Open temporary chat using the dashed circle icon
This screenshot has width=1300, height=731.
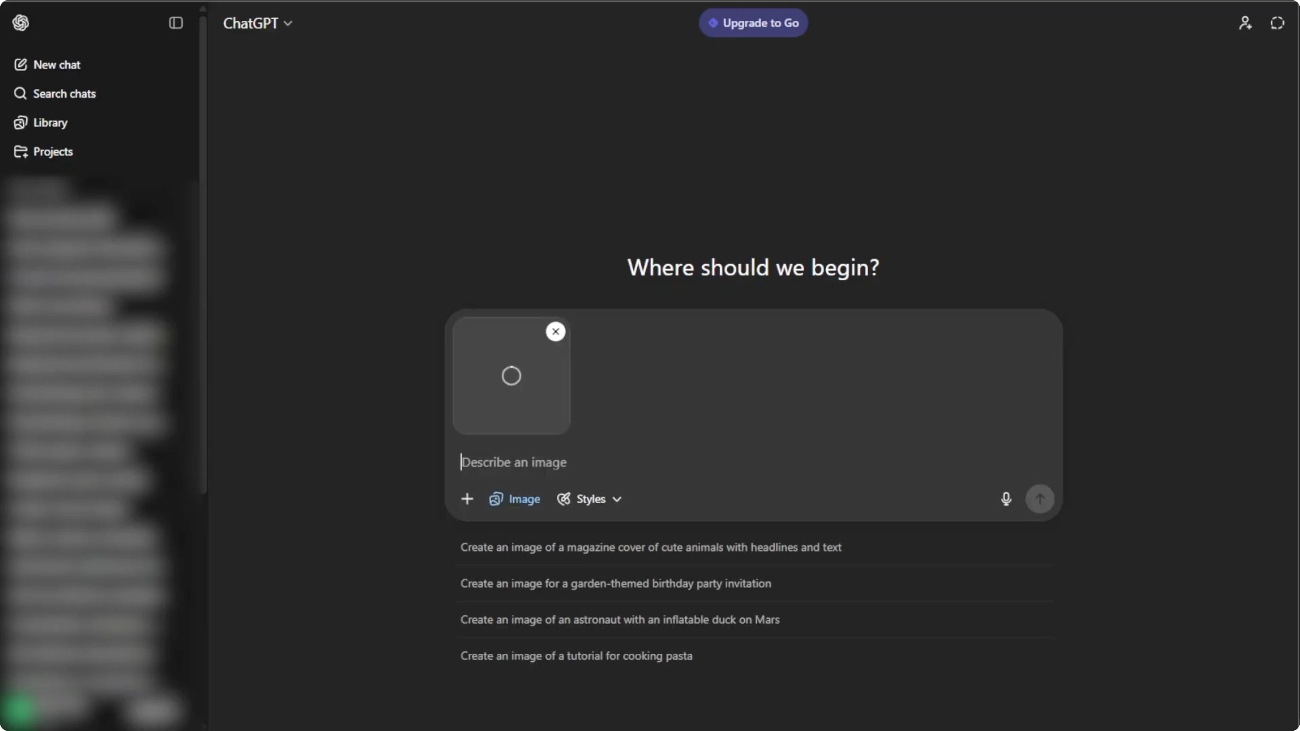[1277, 23]
